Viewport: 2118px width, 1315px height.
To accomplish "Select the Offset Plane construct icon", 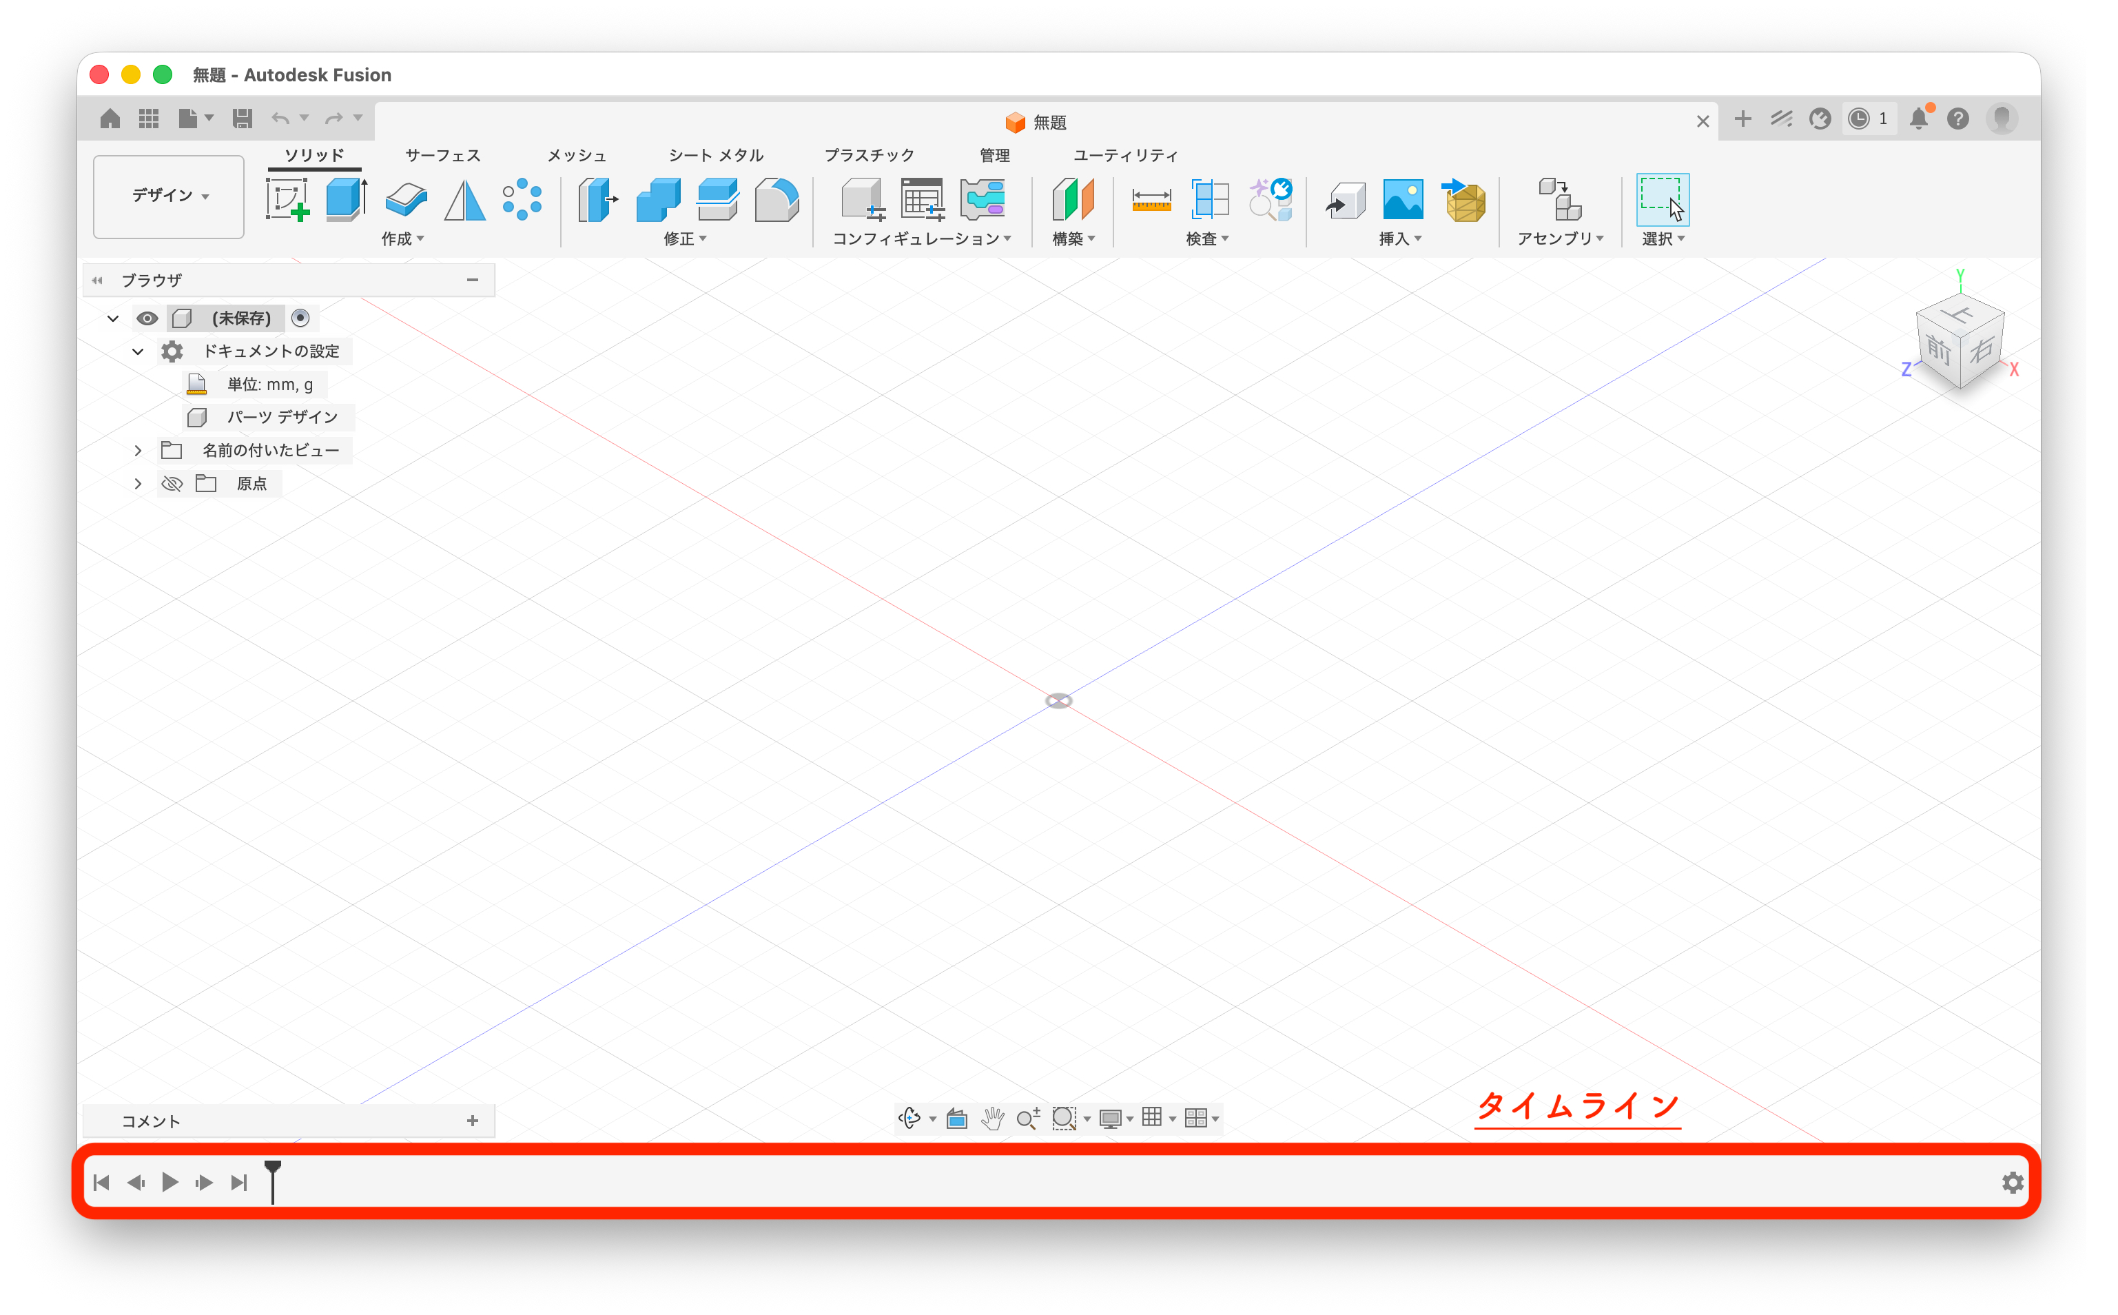I will tap(1073, 199).
